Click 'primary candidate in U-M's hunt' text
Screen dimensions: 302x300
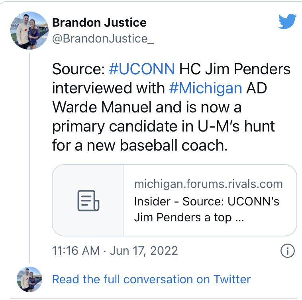163,127
